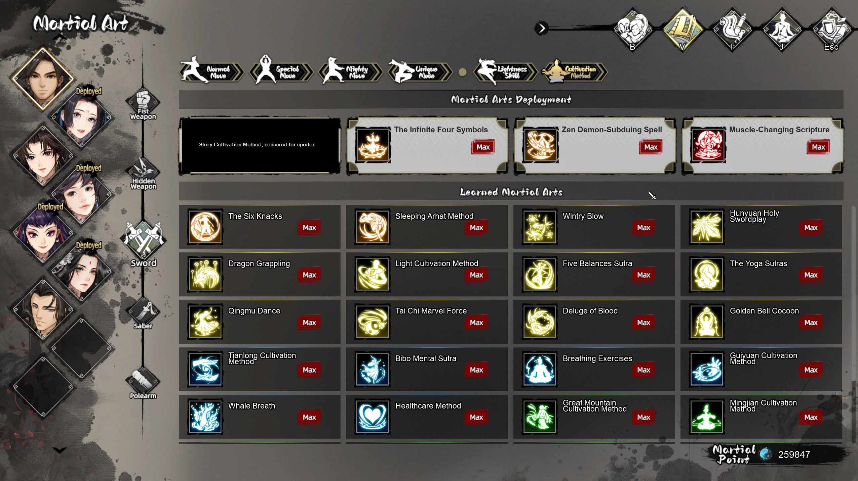The image size is (858, 481).
Task: Open the meditation menu icon labeled J
Action: tap(781, 30)
